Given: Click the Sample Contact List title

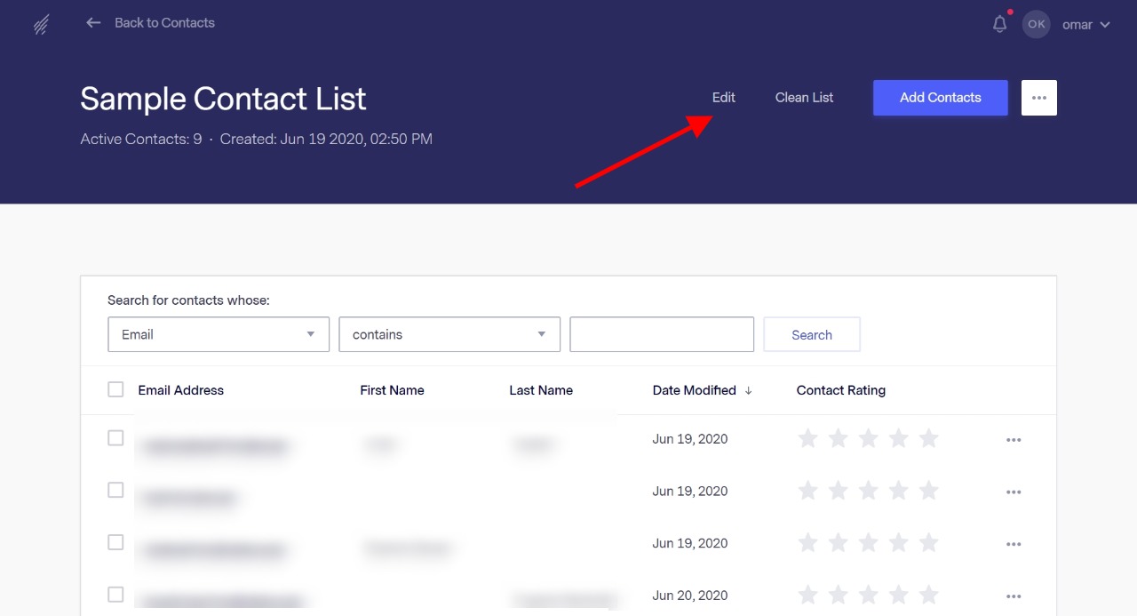Looking at the screenshot, I should click(223, 99).
